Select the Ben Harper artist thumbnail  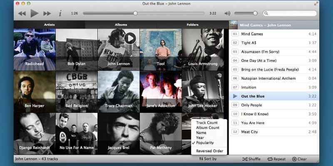(35, 92)
